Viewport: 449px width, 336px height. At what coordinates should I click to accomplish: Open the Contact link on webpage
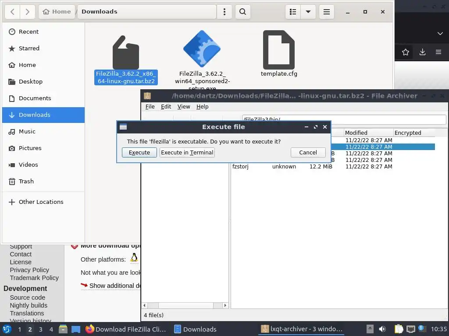tap(21, 254)
